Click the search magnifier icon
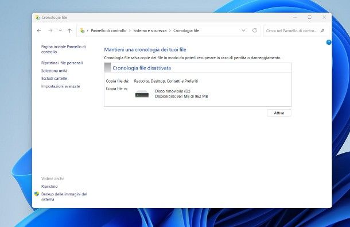Screen dimensions: 350x227 click(x=322, y=30)
